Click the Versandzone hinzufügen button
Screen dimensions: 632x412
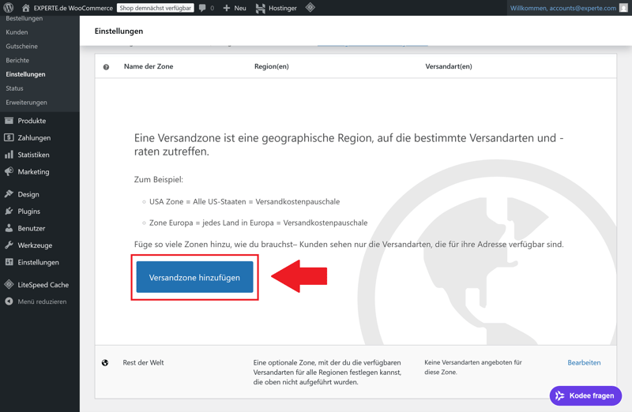pos(194,278)
